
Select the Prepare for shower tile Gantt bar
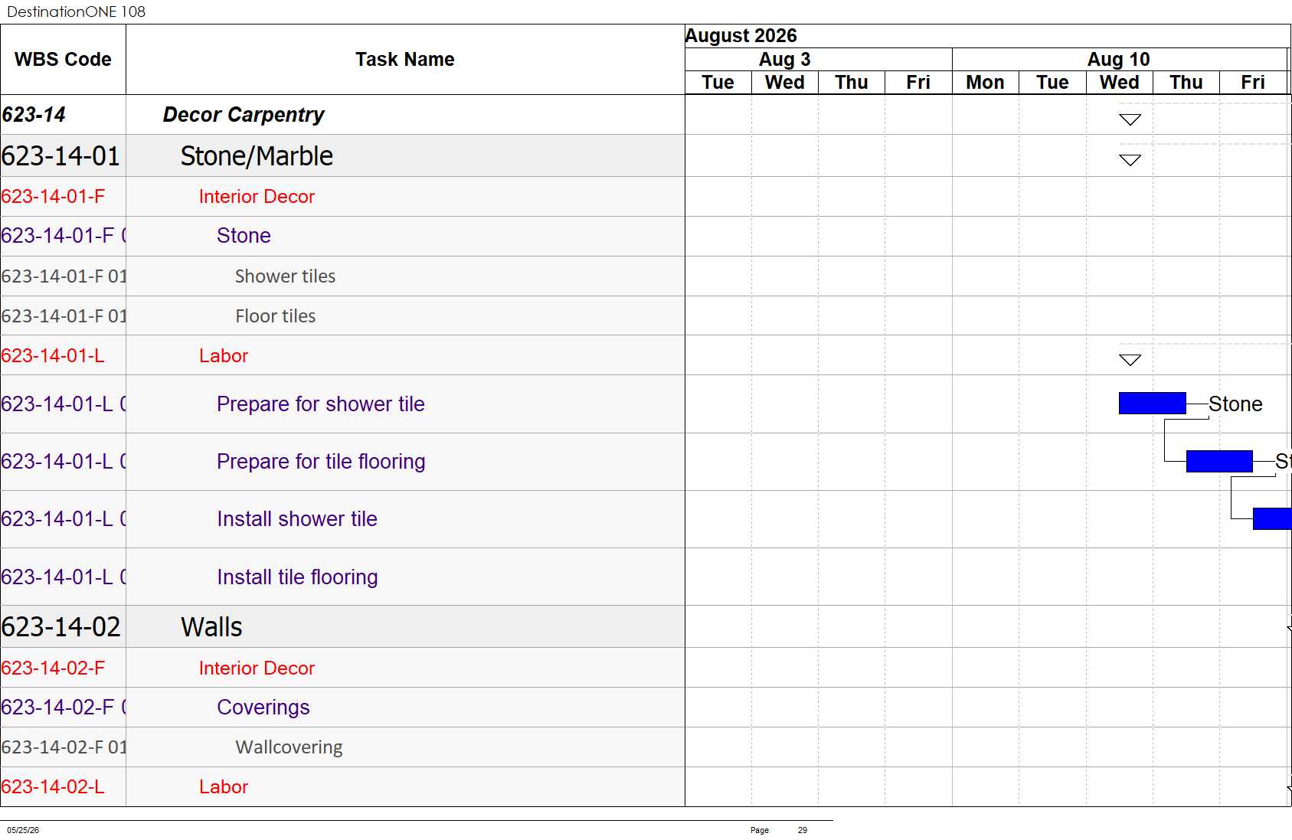pyautogui.click(x=1152, y=403)
